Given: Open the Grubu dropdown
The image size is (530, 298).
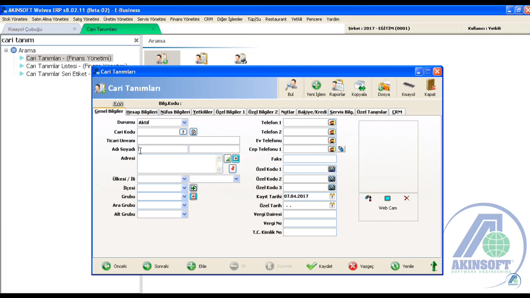Looking at the screenshot, I should coord(184,197).
